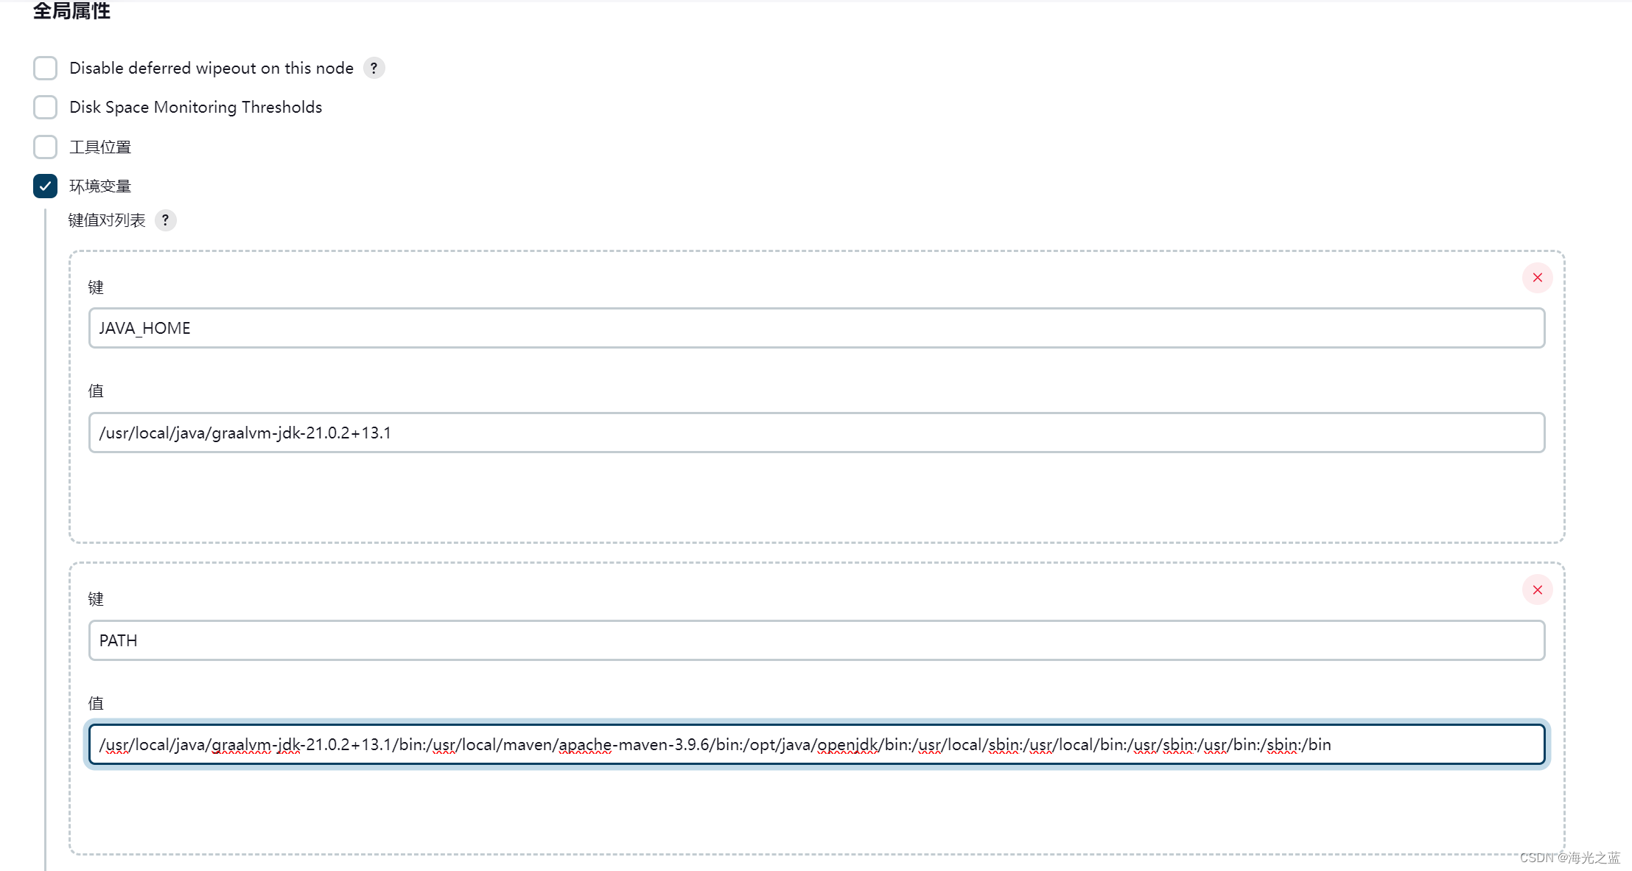This screenshot has width=1632, height=871.
Task: Enable Disable deferred wipeout on this node
Action: (x=45, y=68)
